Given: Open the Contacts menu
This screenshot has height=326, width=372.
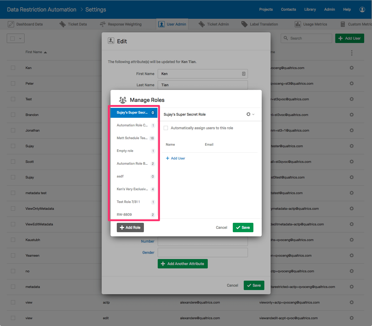Looking at the screenshot, I should 289,9.
